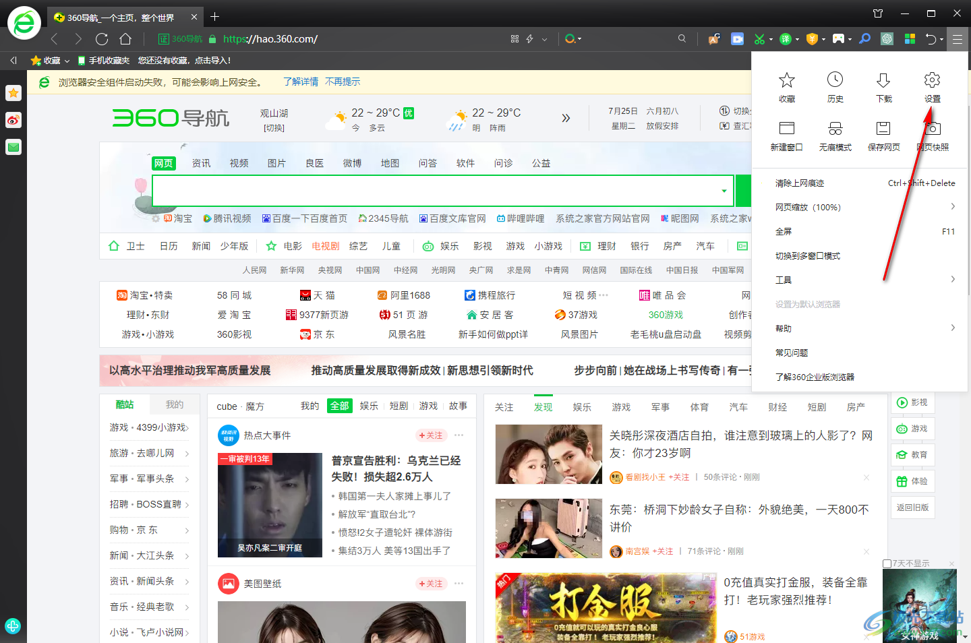Open dropdown arrow next to scissors icon
Image resolution: width=971 pixels, height=643 pixels.
pyautogui.click(x=771, y=40)
